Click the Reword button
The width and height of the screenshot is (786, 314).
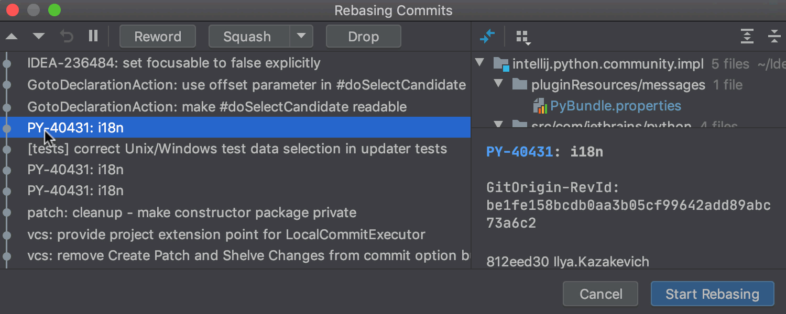click(158, 37)
